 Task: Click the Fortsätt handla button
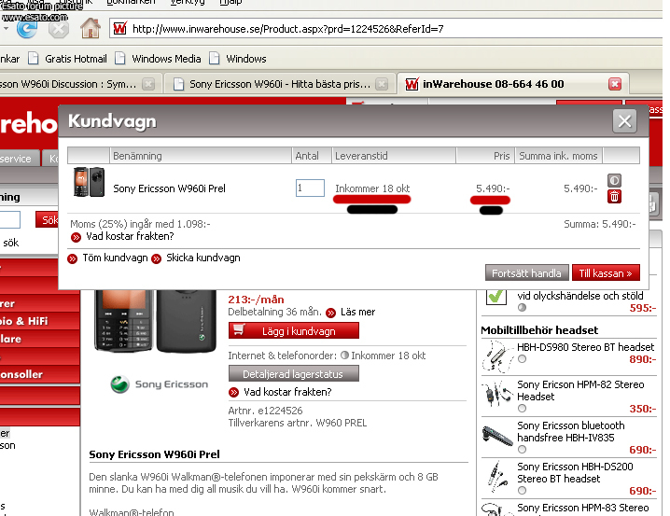tap(526, 273)
